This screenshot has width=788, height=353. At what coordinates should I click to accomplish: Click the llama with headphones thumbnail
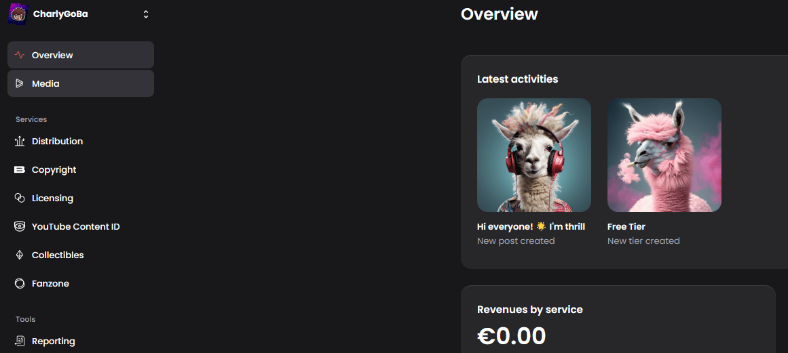[533, 155]
